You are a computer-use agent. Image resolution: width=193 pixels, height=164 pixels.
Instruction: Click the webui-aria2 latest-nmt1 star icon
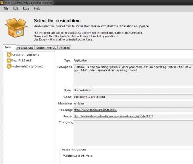pos(9,66)
